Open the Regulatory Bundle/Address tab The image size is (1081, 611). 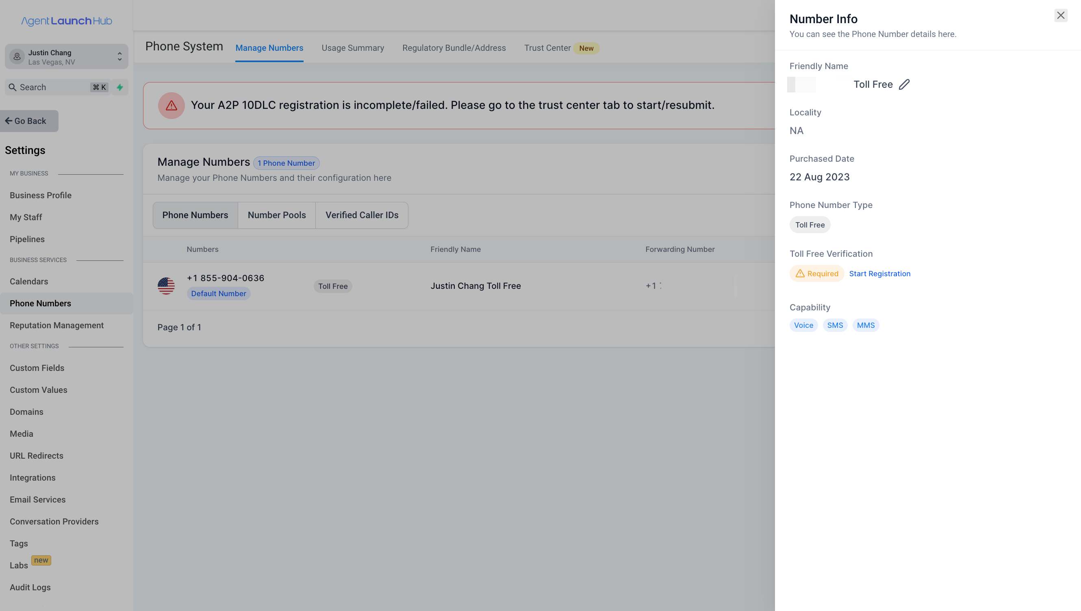454,48
